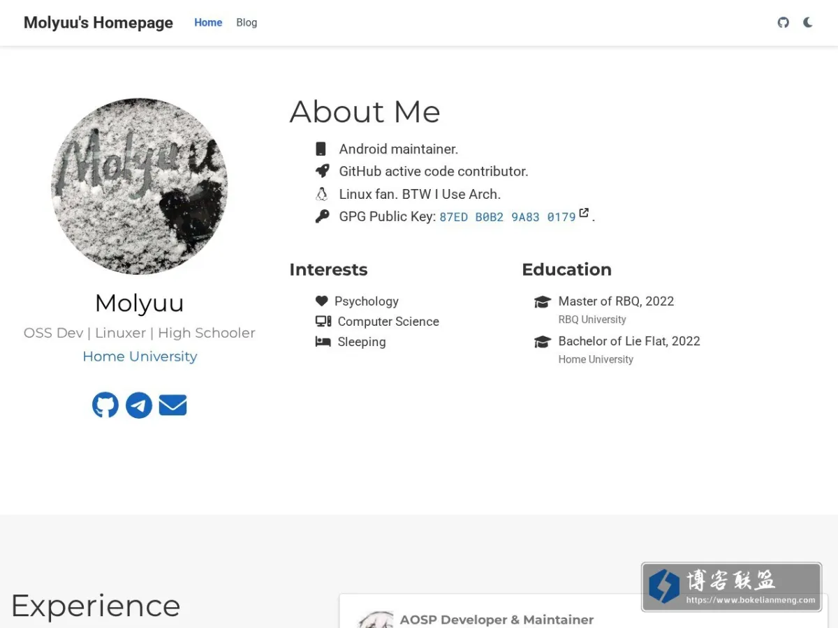Click the computer icon beside Computer Science
This screenshot has width=838, height=628.
click(x=323, y=321)
